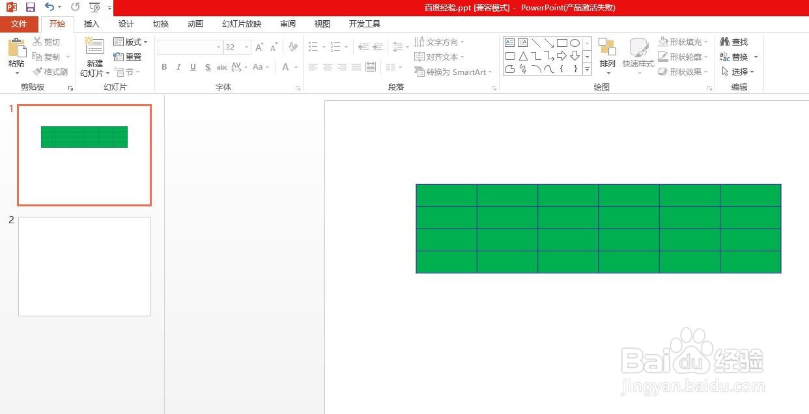Open the character spacing AV dropdown
This screenshot has height=414, width=809.
[238, 67]
